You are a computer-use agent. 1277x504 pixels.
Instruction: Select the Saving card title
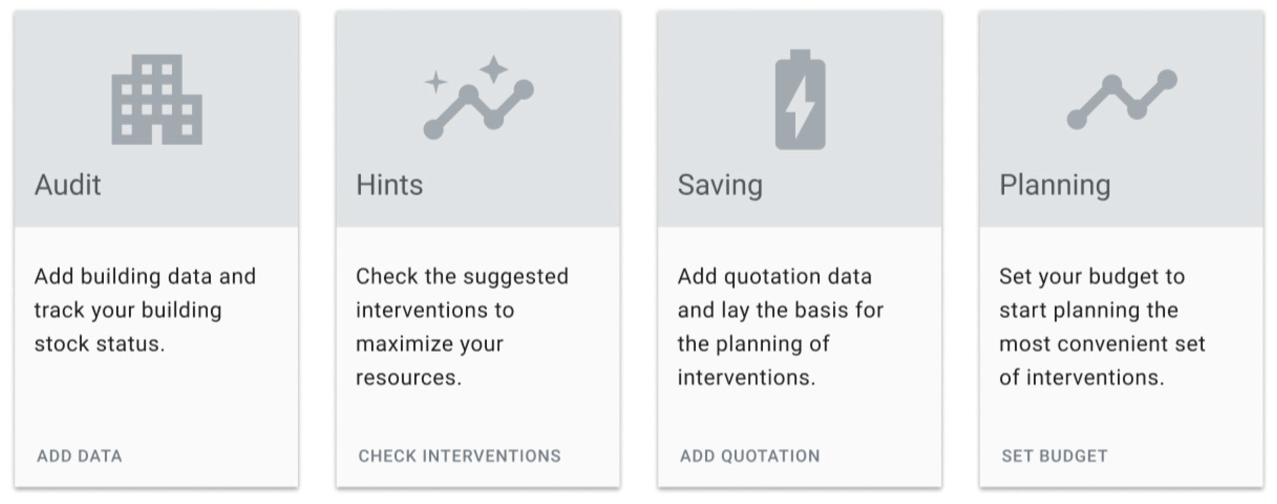click(x=720, y=185)
